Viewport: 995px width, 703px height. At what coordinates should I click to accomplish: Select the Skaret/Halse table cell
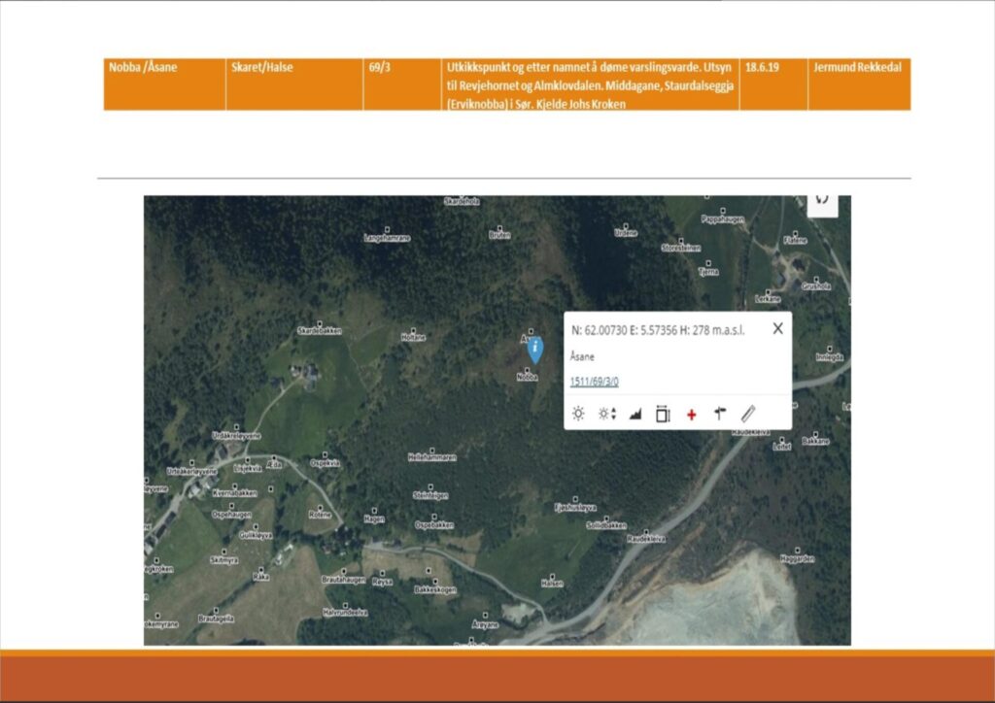coord(262,68)
